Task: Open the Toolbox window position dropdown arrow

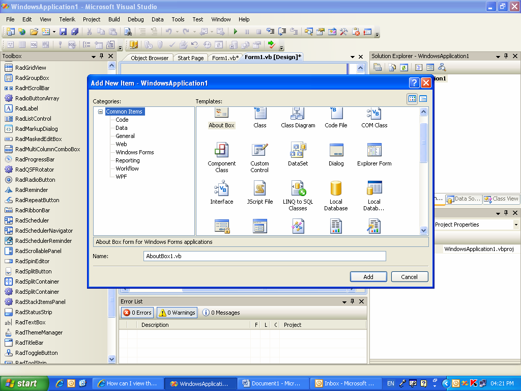Action: point(94,57)
